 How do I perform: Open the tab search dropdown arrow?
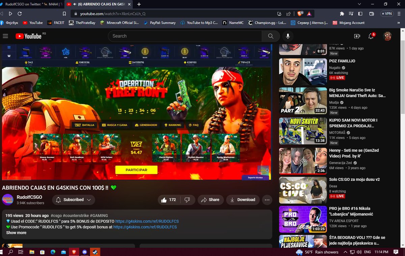[359, 4]
